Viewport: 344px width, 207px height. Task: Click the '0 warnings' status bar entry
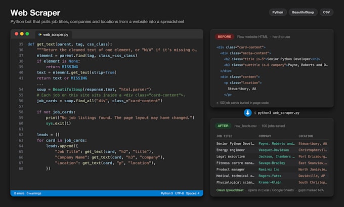tap(34, 193)
